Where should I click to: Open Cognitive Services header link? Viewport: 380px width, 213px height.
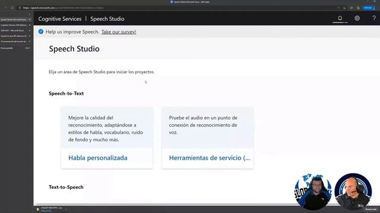[x=60, y=19]
